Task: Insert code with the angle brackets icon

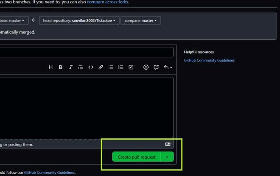Action: pos(91,67)
